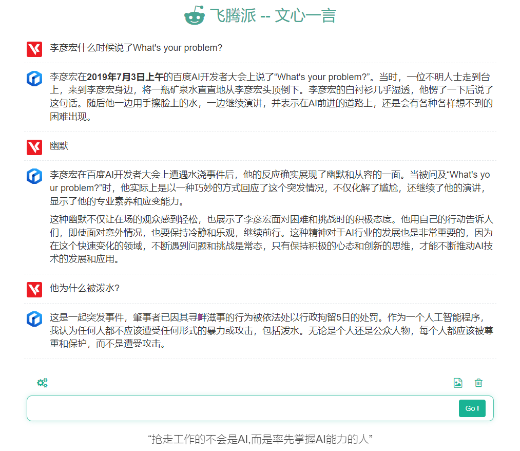520x451 pixels.
Task: Click the bot avatar beside the 水浇事件 reply
Action: click(34, 176)
